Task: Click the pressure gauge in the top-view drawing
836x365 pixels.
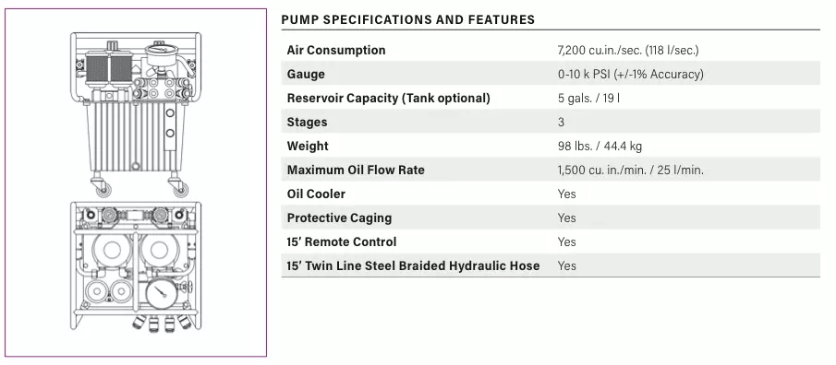Action: 162,292
